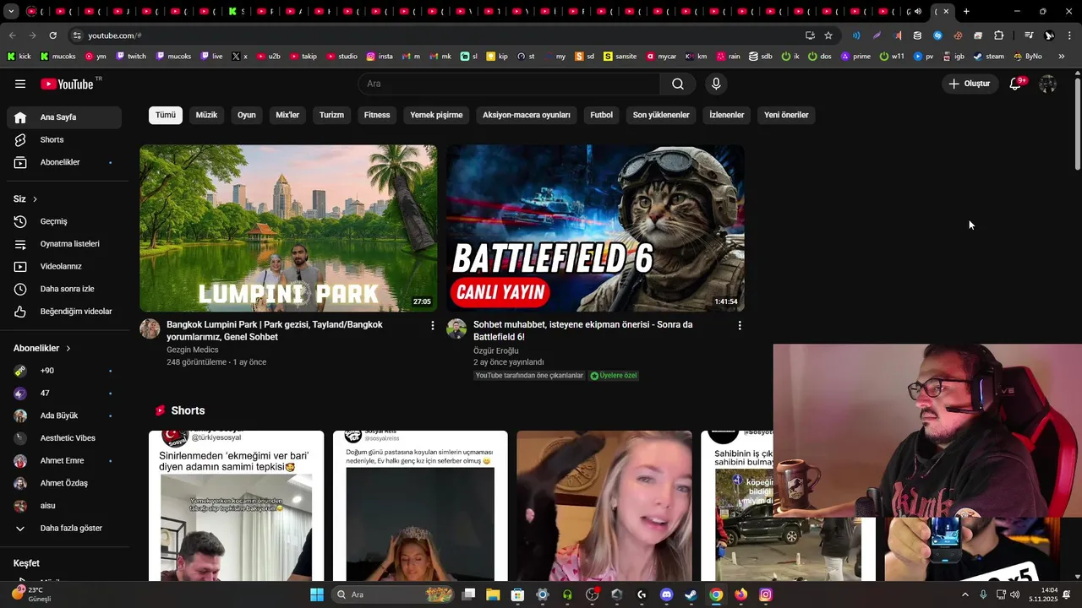
Task: Bookmark this page with the star icon
Action: click(x=828, y=35)
